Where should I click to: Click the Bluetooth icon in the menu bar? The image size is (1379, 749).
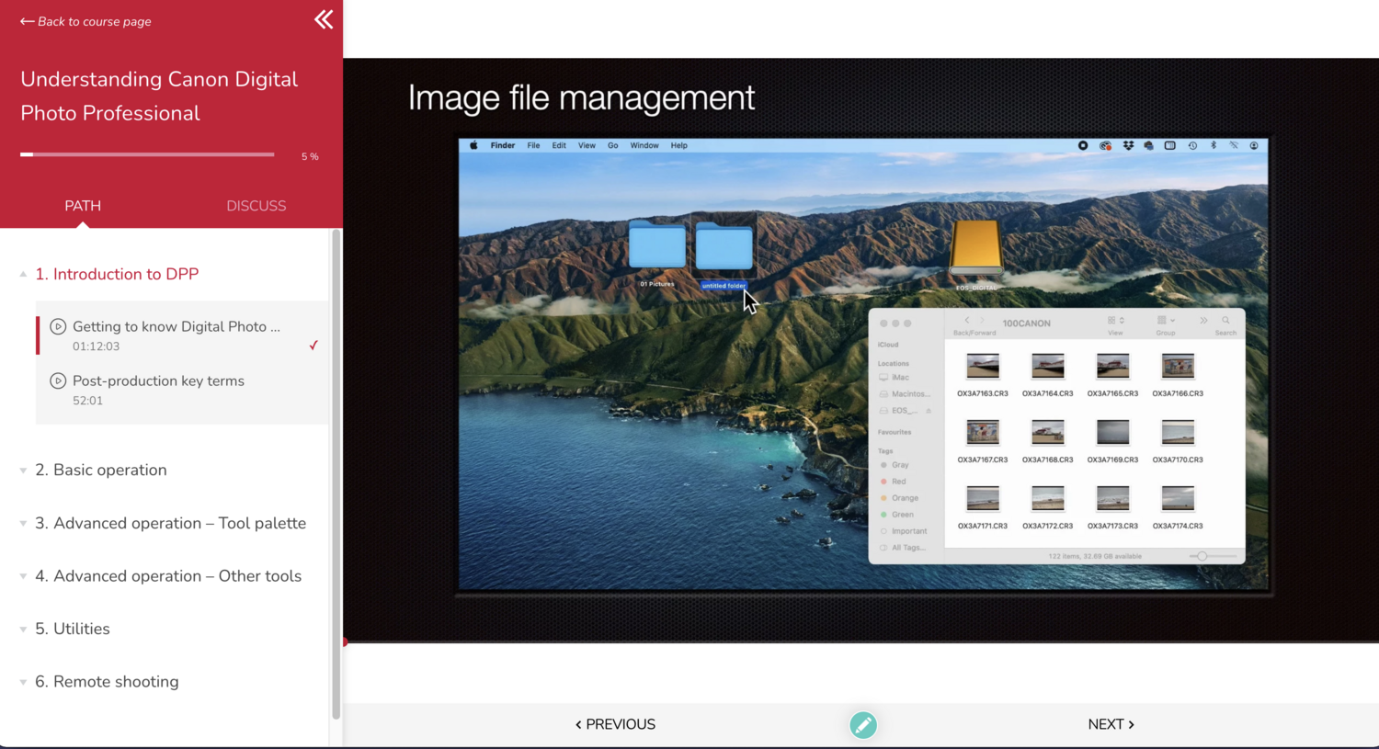[x=1214, y=145]
